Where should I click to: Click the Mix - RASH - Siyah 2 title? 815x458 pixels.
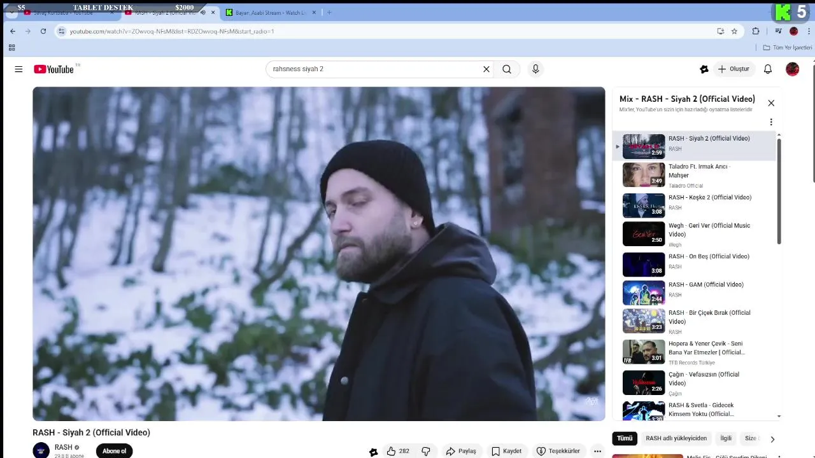pyautogui.click(x=687, y=99)
